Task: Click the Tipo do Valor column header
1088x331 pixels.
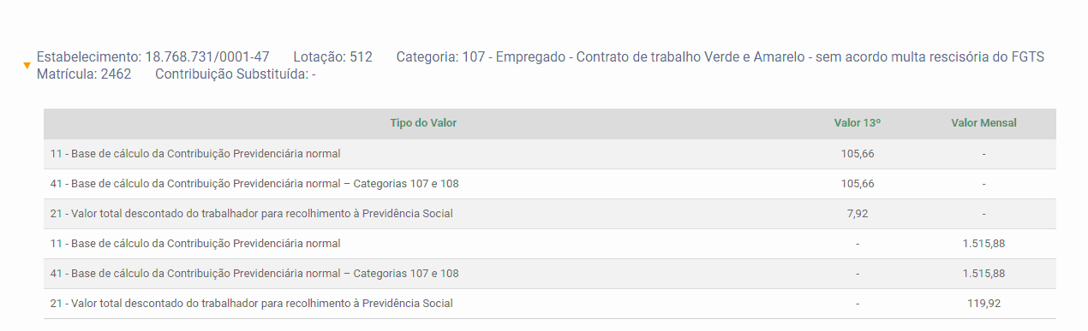Action: pyautogui.click(x=423, y=123)
